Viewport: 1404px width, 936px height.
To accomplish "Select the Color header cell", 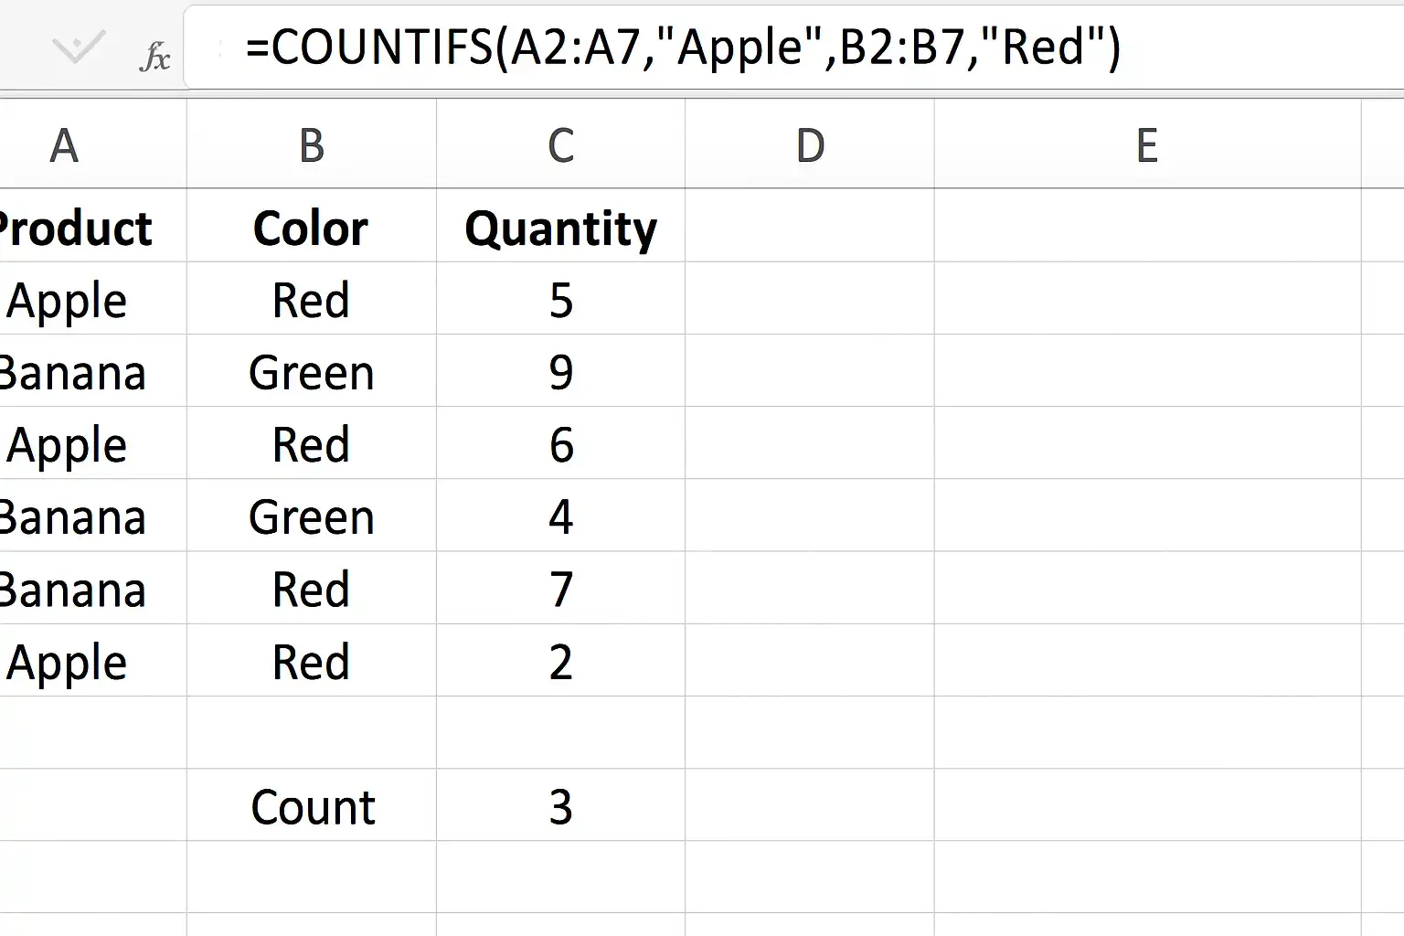I will [312, 227].
